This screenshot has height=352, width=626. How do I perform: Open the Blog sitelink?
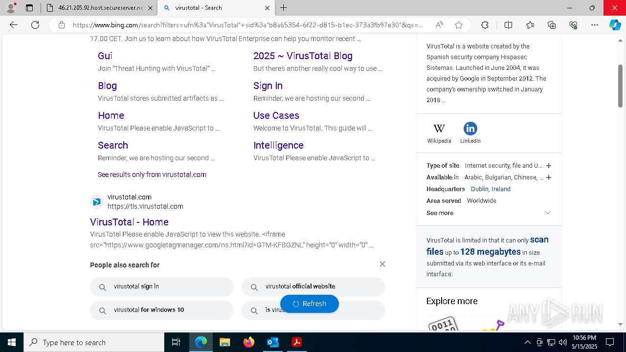click(x=107, y=86)
